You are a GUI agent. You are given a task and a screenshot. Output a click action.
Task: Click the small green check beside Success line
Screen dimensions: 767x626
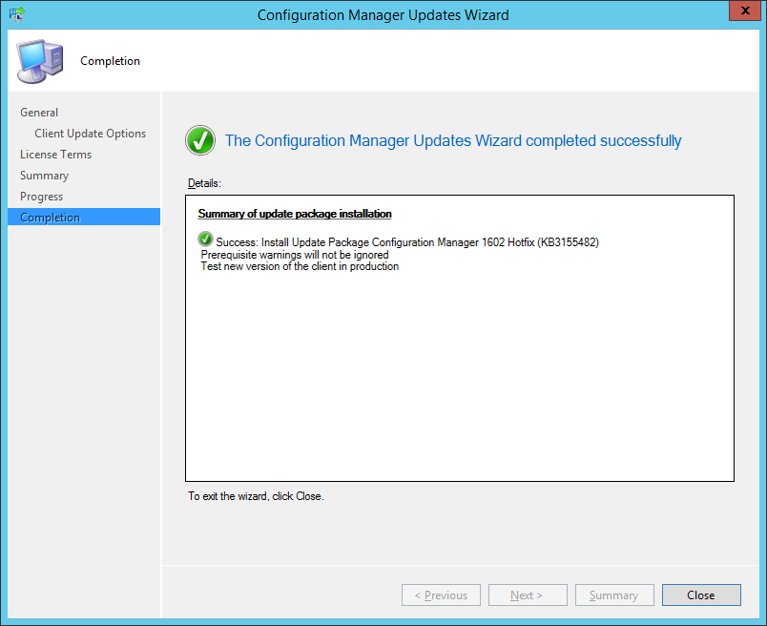click(205, 239)
